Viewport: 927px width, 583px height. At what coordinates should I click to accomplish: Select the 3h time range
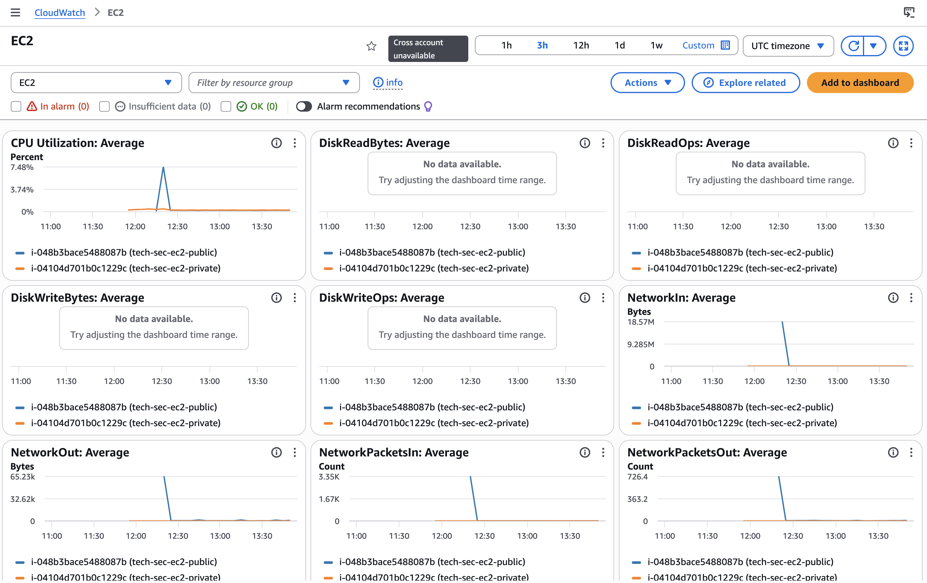tap(542, 45)
